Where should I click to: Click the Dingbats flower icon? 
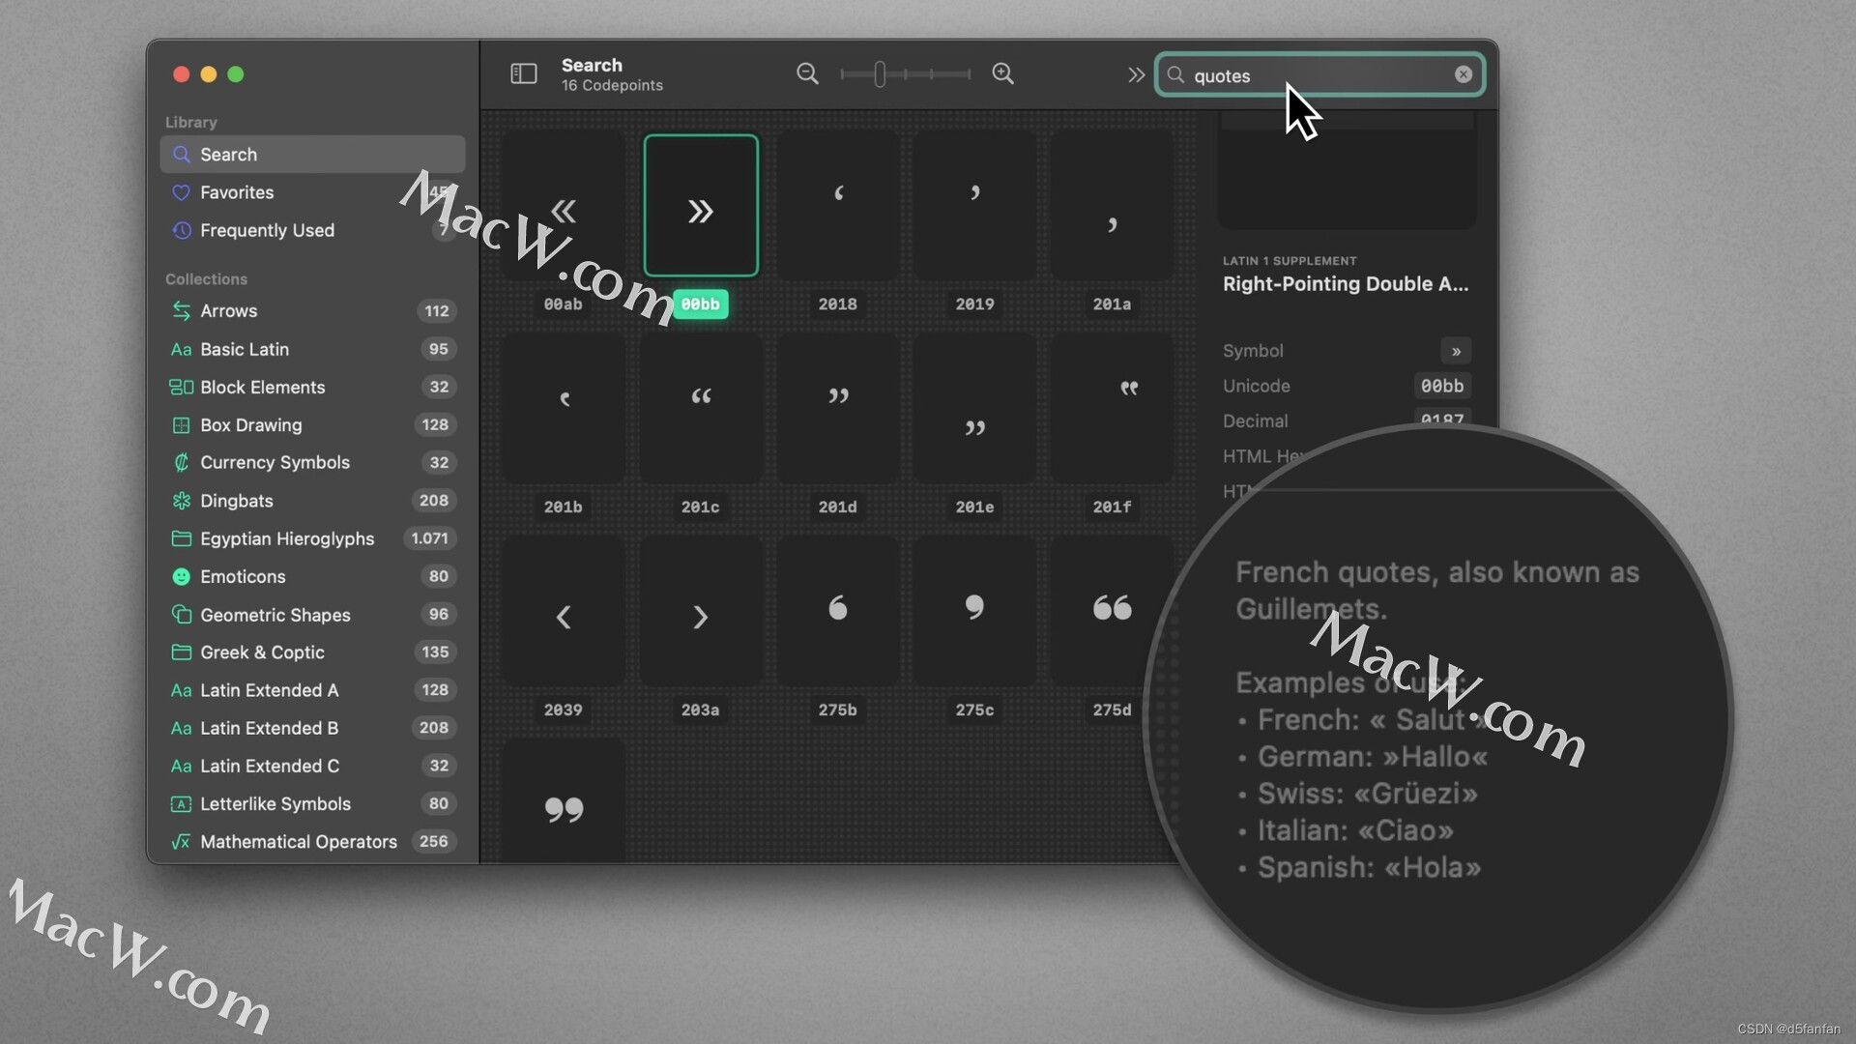[182, 501]
